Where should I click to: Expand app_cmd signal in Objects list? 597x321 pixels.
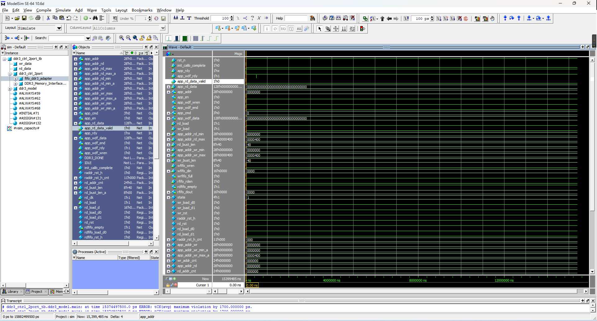(75, 114)
